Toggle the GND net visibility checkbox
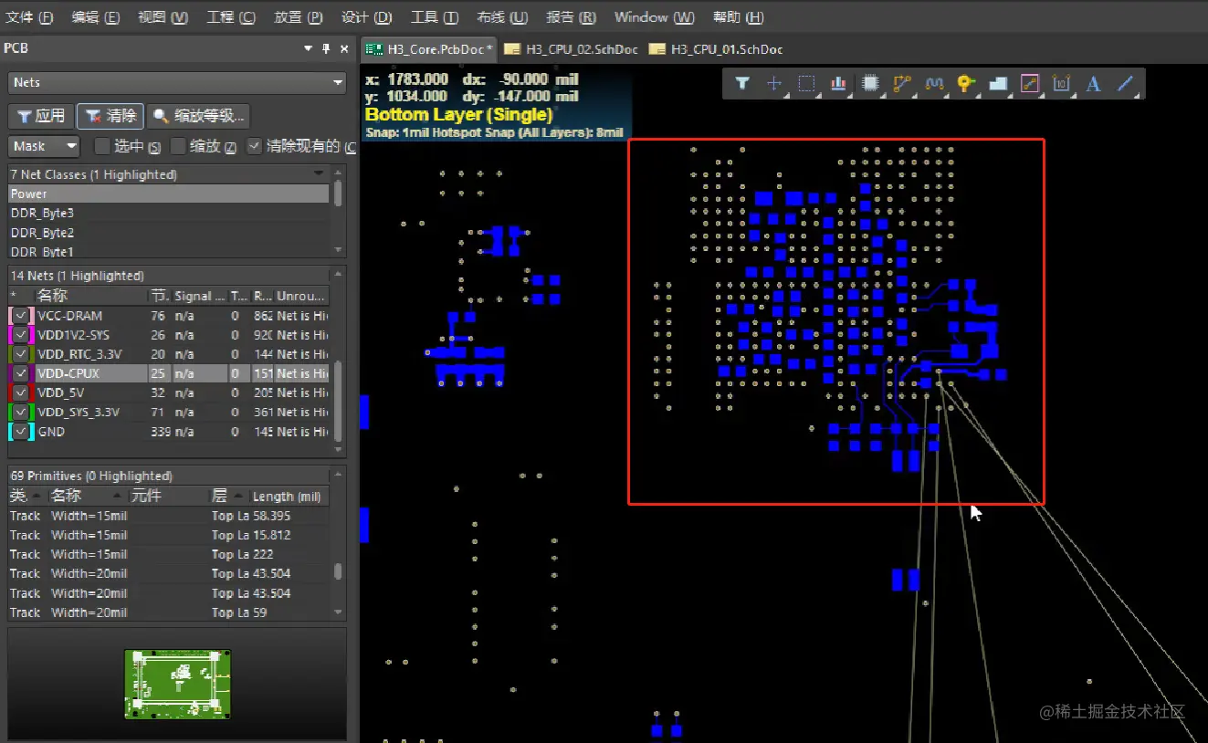This screenshot has width=1208, height=743. (20, 431)
